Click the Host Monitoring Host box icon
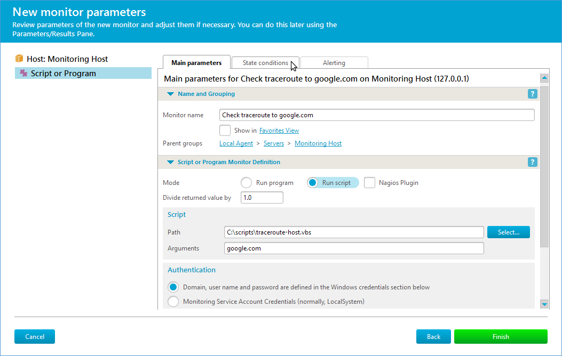The image size is (562, 356). pos(19,59)
